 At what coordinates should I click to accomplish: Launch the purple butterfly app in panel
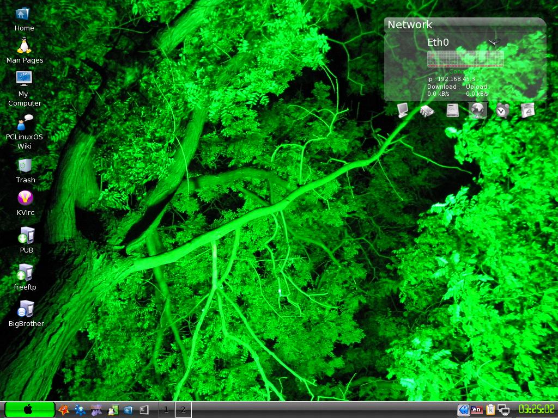[96, 410]
